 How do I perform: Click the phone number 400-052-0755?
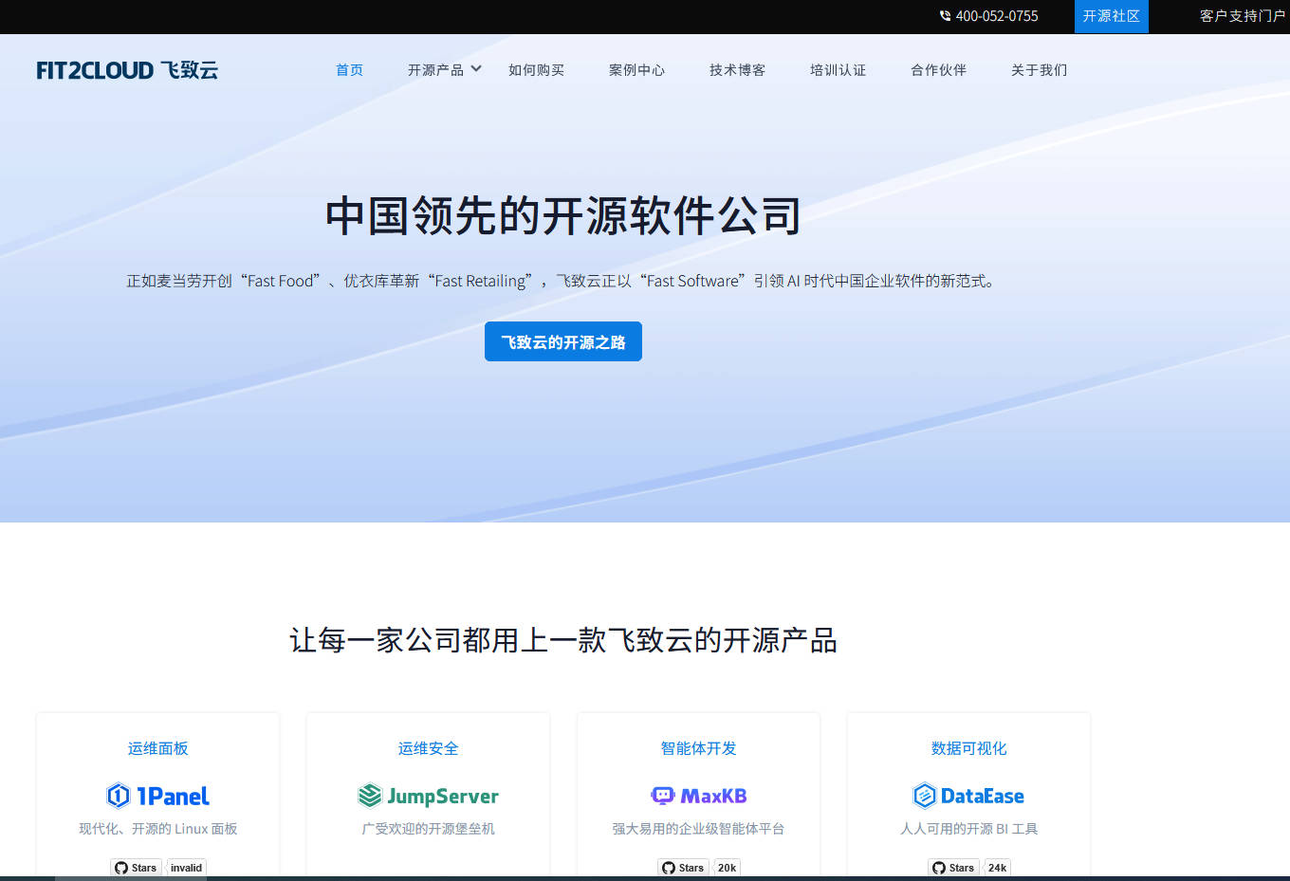pos(997,16)
